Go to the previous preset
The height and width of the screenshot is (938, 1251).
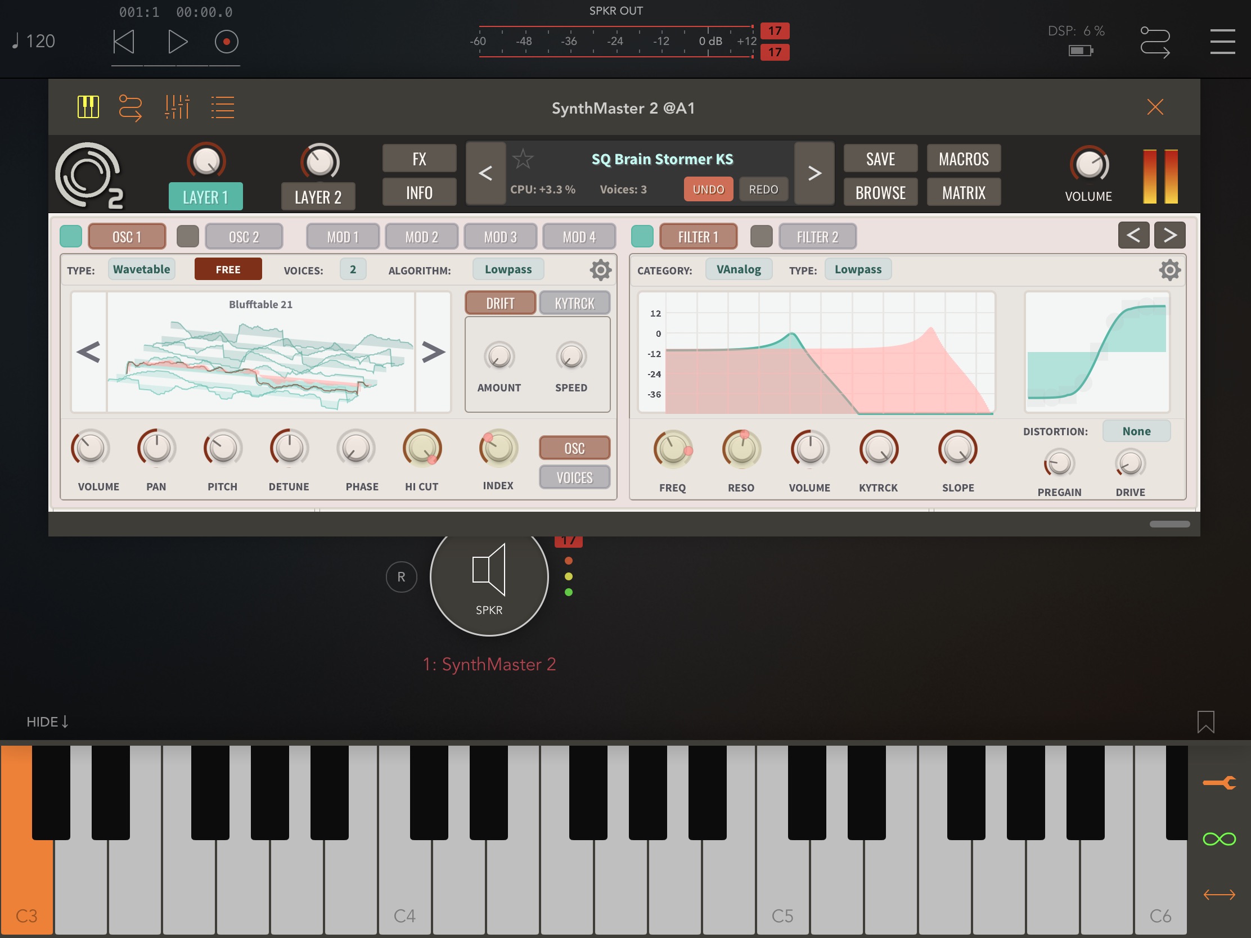pos(485,173)
